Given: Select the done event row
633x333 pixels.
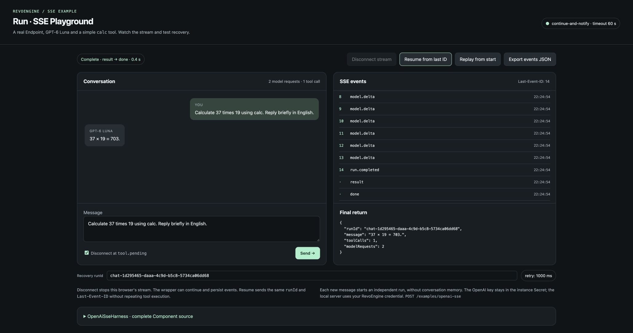Looking at the screenshot, I should [x=445, y=194].
